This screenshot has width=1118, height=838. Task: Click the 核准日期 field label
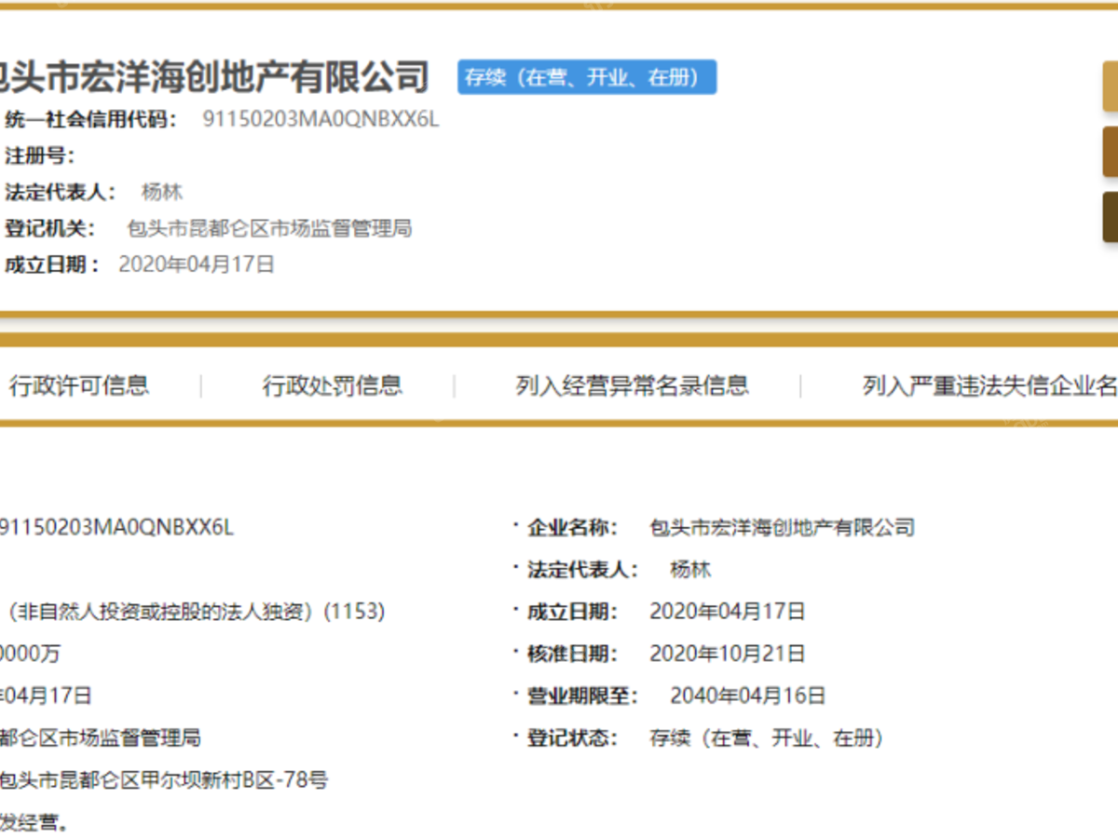573,654
